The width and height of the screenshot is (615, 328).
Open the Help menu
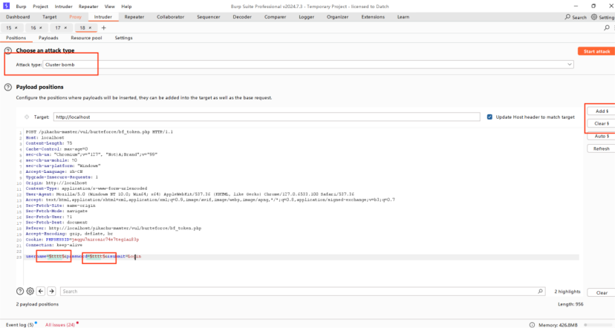(x=126, y=6)
